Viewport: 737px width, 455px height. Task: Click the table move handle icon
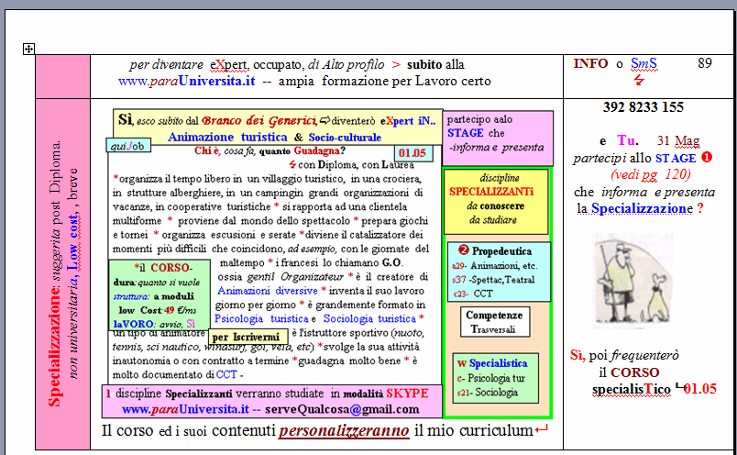tap(28, 49)
